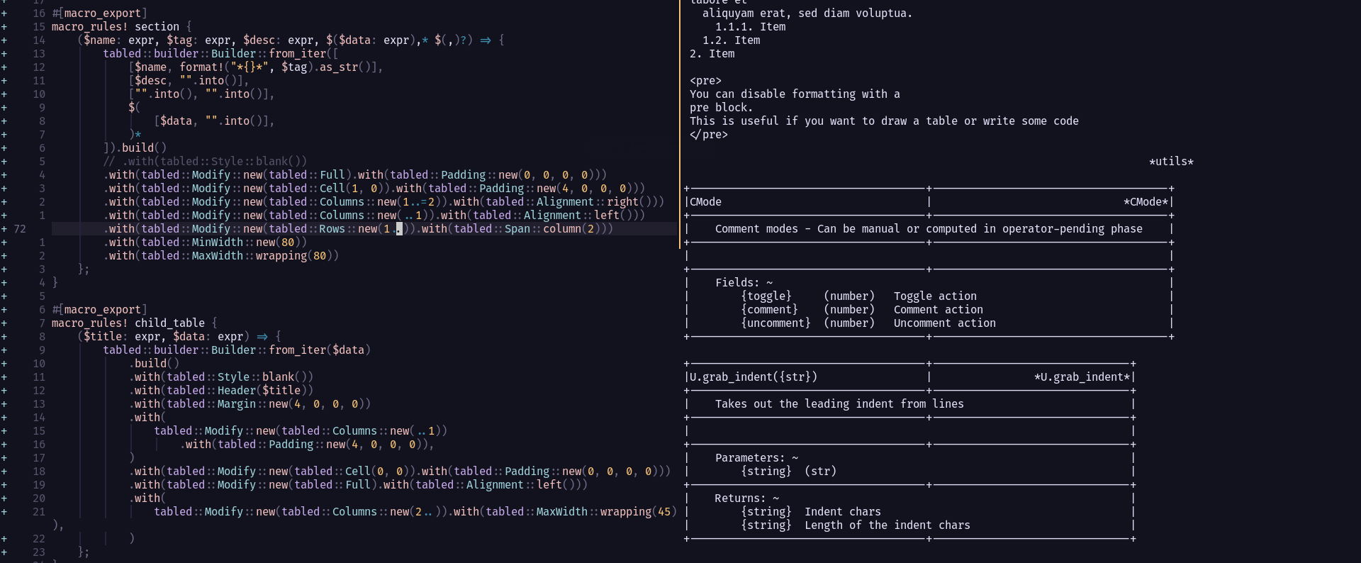Image resolution: width=1361 pixels, height=563 pixels.
Task: Click the '{toggle}' field entry
Action: pyautogui.click(x=766, y=296)
